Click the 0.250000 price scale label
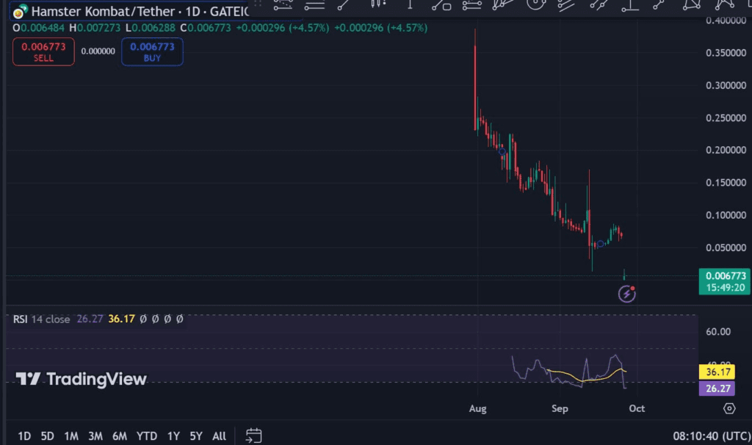 tap(726, 118)
